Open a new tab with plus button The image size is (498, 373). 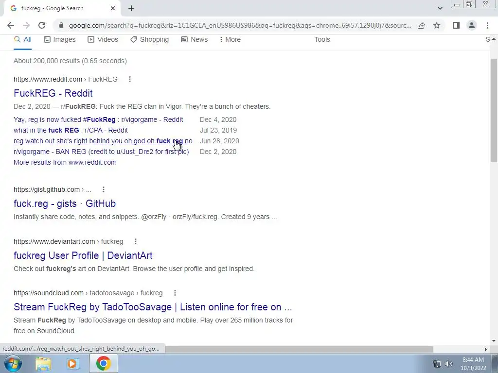click(131, 8)
